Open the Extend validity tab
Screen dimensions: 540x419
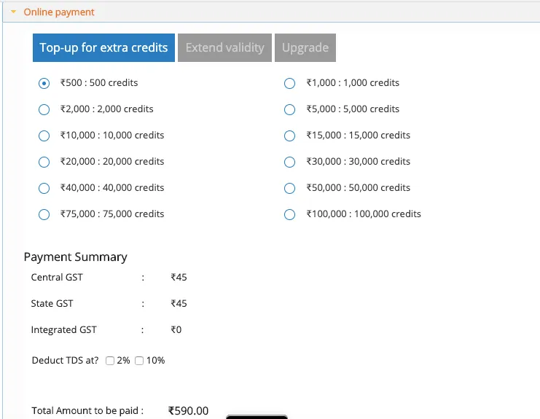tap(225, 47)
